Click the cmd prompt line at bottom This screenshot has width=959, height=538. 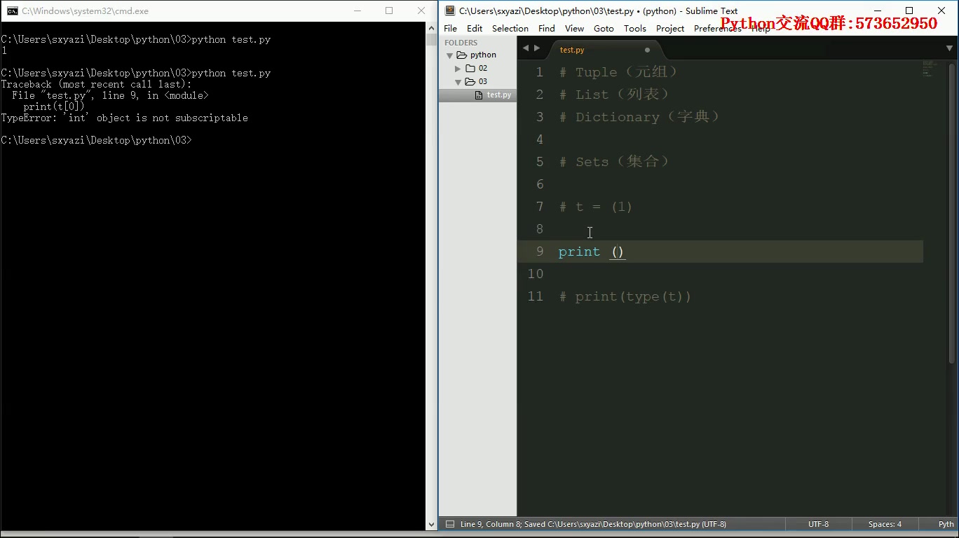click(x=97, y=140)
